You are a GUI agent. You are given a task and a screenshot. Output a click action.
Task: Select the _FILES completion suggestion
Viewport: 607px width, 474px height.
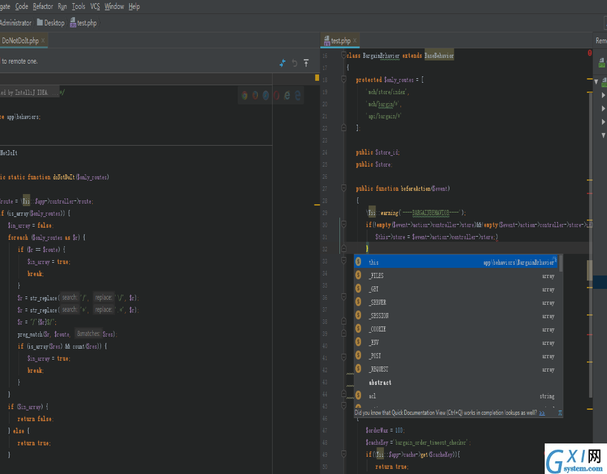point(457,275)
